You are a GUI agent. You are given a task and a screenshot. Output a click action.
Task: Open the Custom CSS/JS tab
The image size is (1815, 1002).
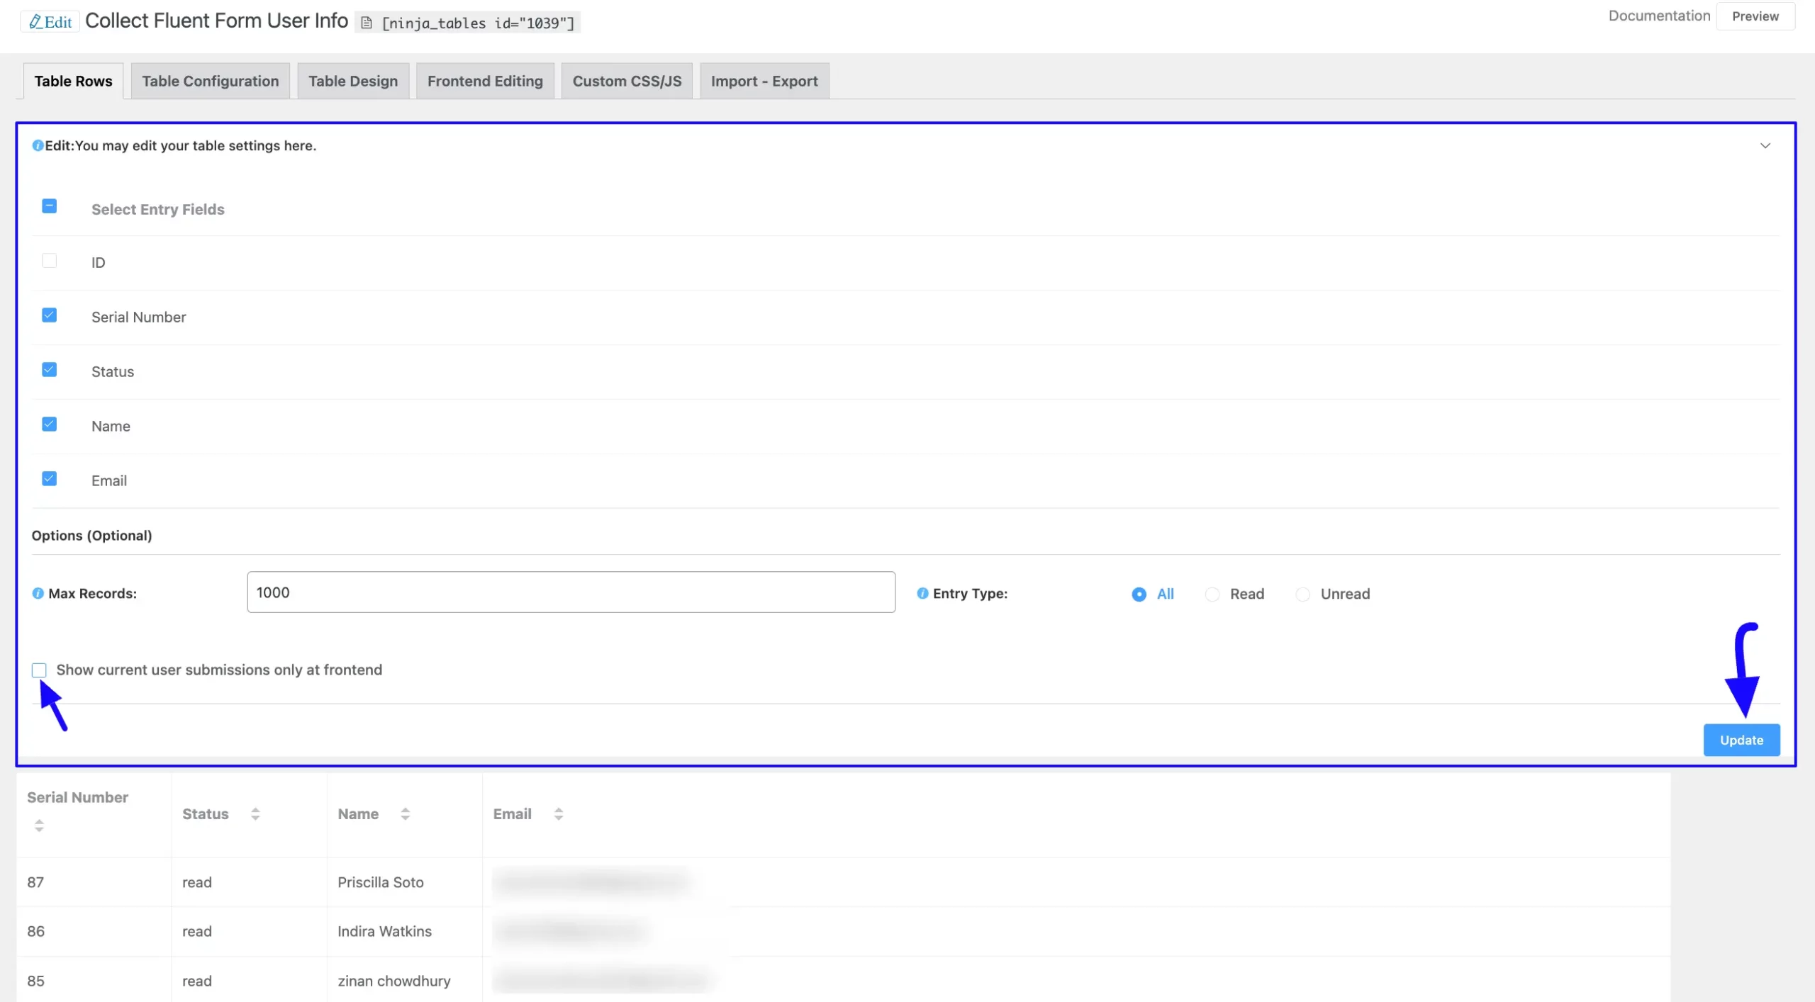627,81
